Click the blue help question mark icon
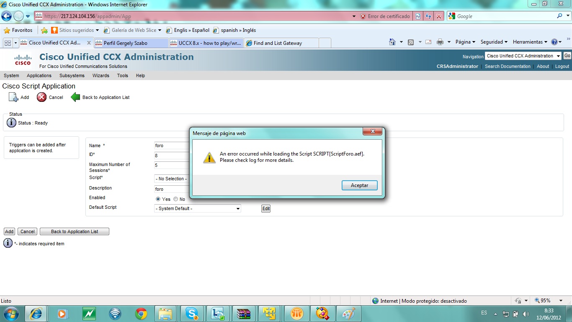This screenshot has width=572, height=322. (x=554, y=42)
